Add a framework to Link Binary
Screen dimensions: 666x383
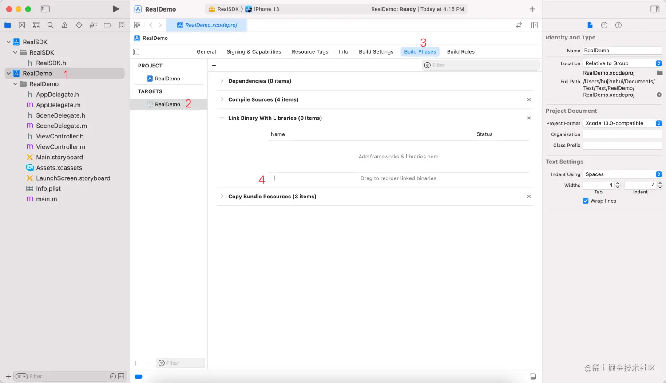[x=274, y=178]
